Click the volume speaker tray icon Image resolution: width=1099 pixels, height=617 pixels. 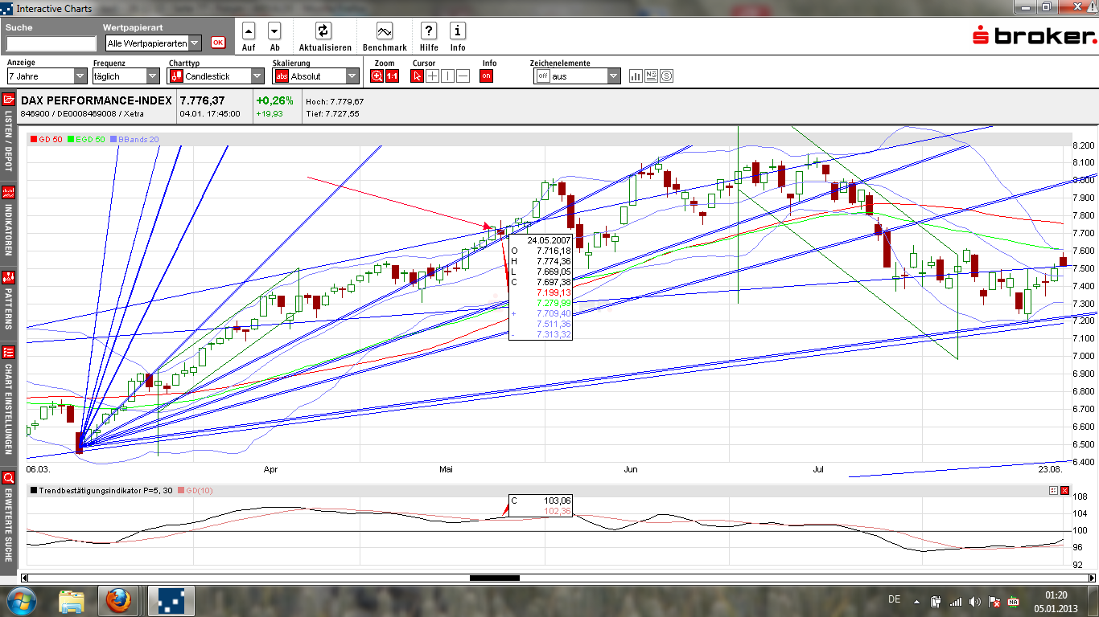click(x=975, y=601)
